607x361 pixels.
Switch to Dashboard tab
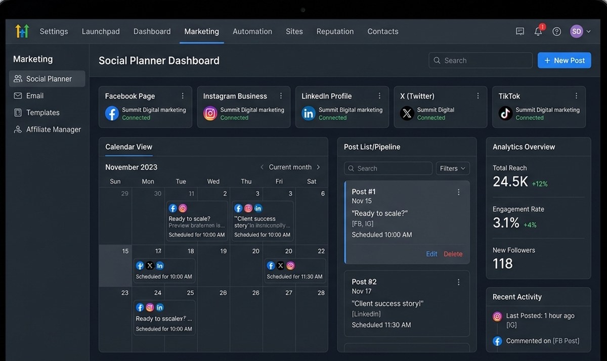click(x=152, y=31)
